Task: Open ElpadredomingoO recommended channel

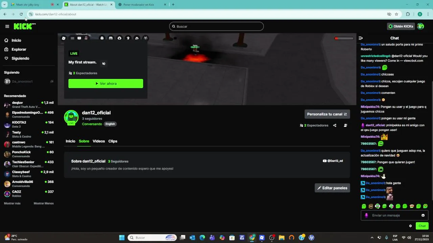Action: tap(29, 114)
